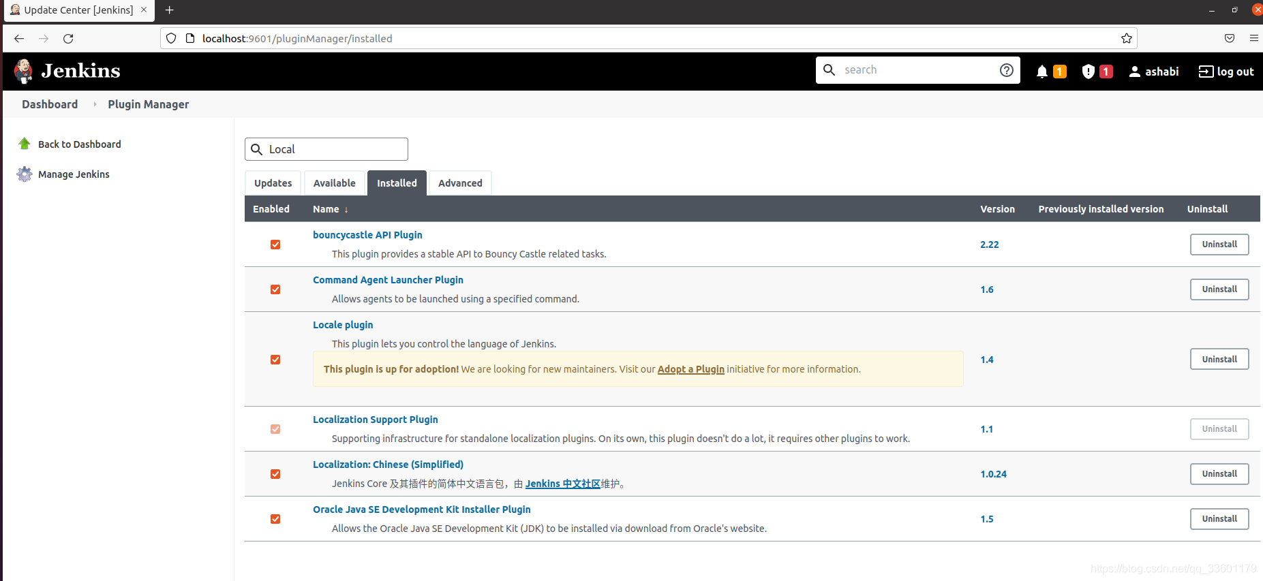Viewport: 1263px width, 581px height.
Task: Follow the Adopt a Plugin link
Action: tap(690, 369)
